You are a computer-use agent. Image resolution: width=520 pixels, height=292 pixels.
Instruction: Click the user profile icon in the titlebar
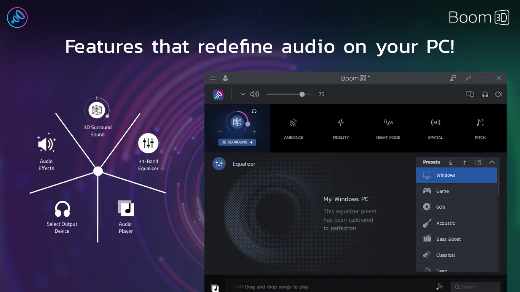point(225,78)
